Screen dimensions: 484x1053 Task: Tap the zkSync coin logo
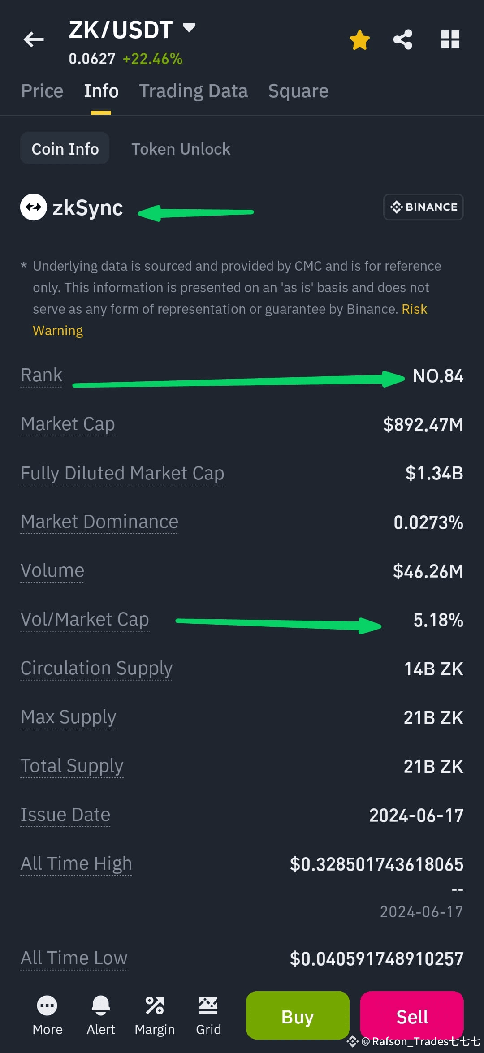[x=33, y=207]
